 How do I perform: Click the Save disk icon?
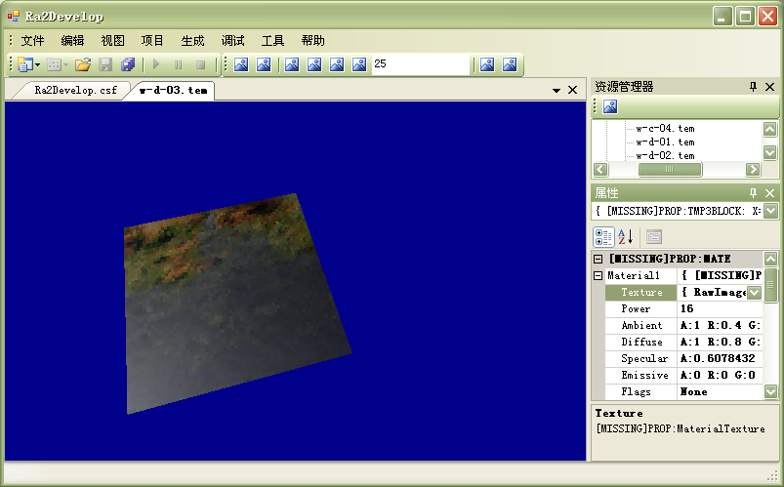(105, 65)
